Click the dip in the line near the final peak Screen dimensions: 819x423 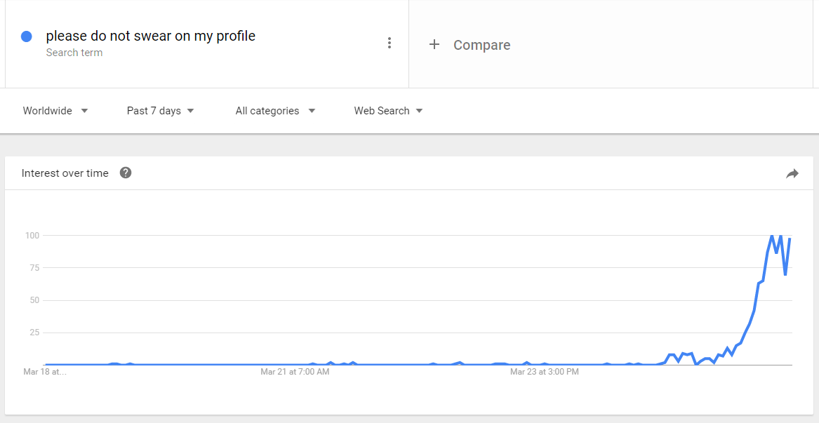(785, 275)
